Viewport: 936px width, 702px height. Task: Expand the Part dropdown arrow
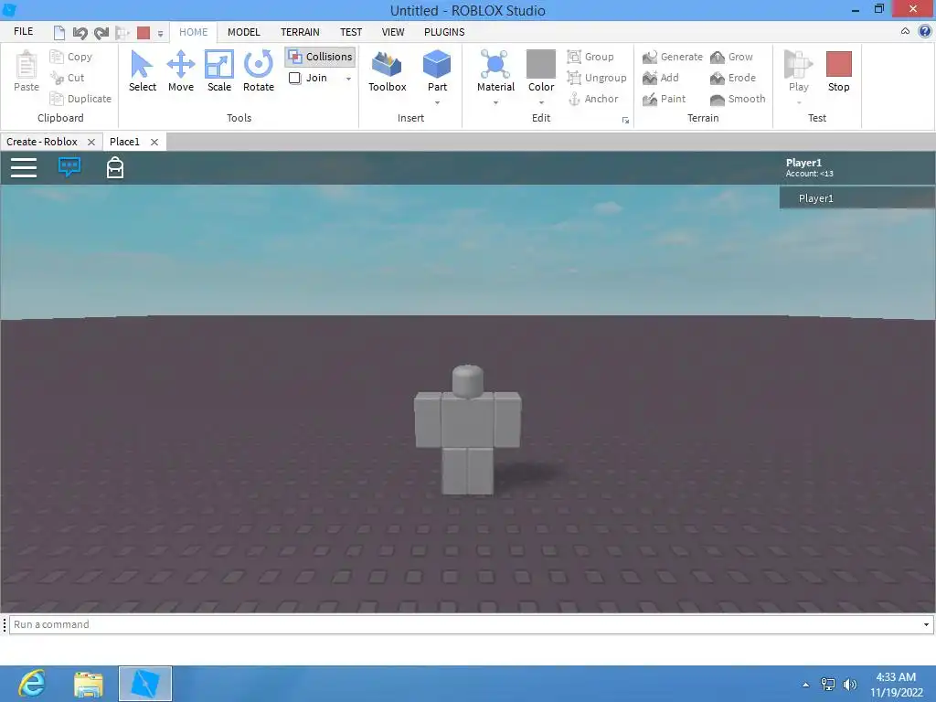pos(437,102)
